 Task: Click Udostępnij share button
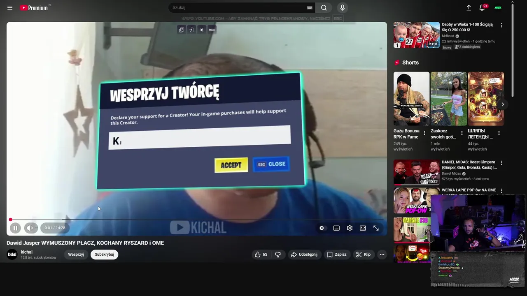(304, 254)
